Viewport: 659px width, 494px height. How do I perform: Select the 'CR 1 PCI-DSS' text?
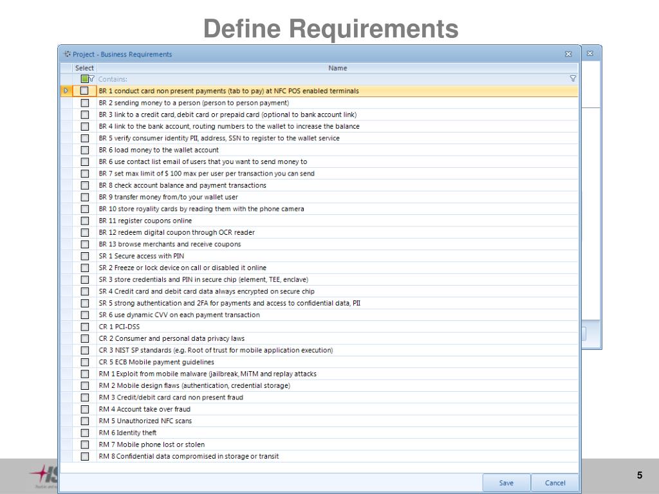(x=119, y=327)
